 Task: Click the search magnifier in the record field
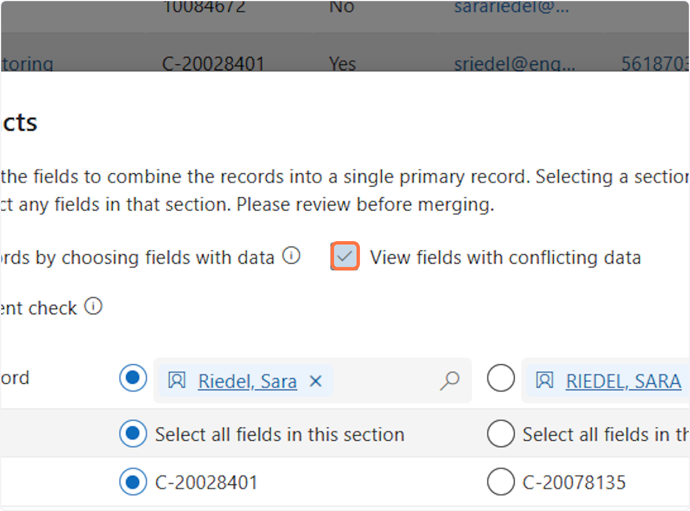pyautogui.click(x=450, y=381)
